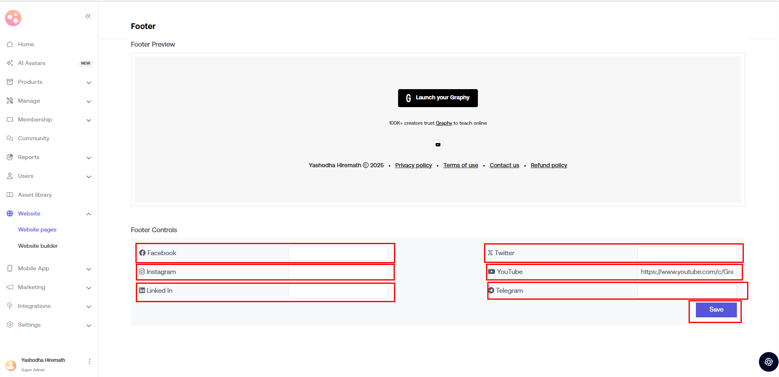779x377 pixels.
Task: Open the Privacy policy link
Action: point(413,165)
